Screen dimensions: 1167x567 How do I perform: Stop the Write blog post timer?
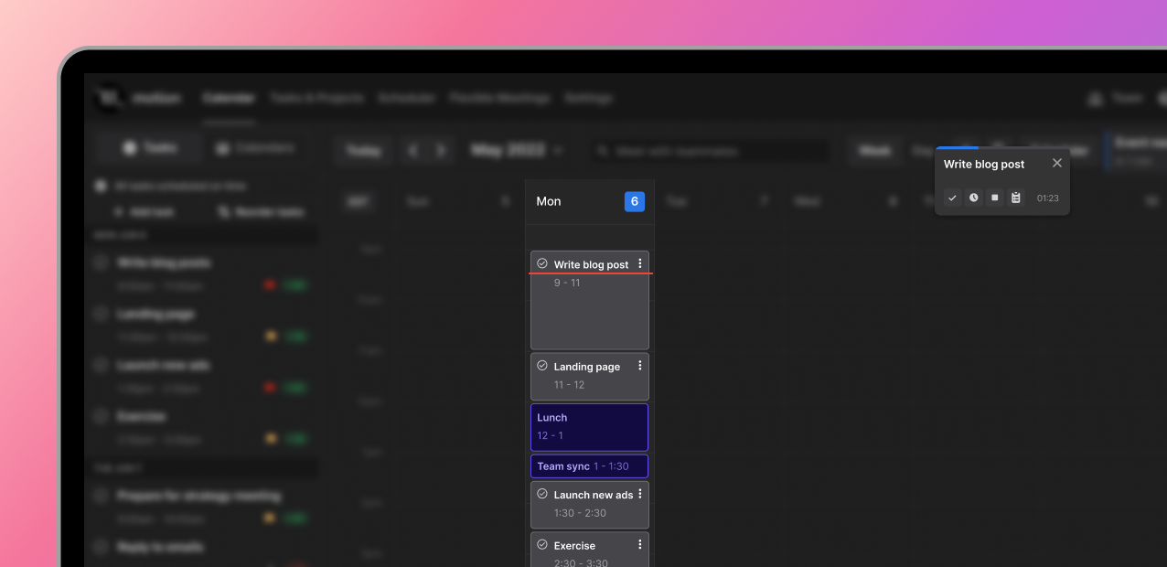click(994, 198)
